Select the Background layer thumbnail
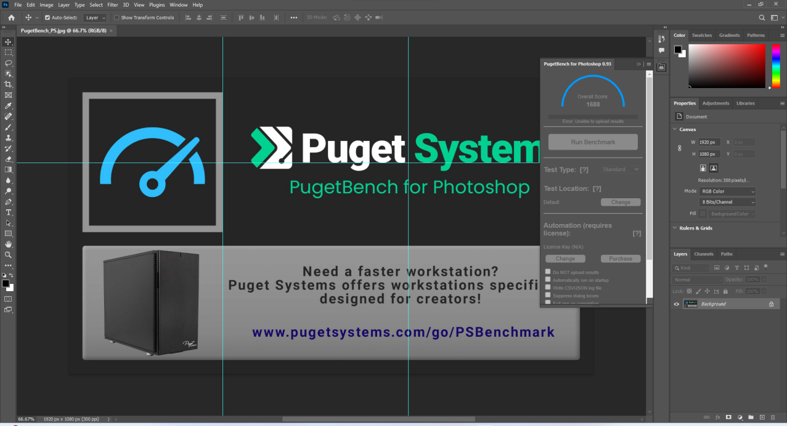 coord(691,304)
